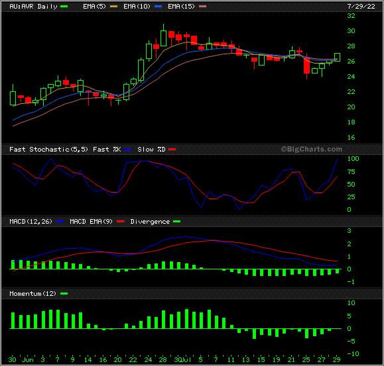The width and height of the screenshot is (384, 366).
Task: Select the AU:AVR Daily chart title
Action: click(x=33, y=7)
